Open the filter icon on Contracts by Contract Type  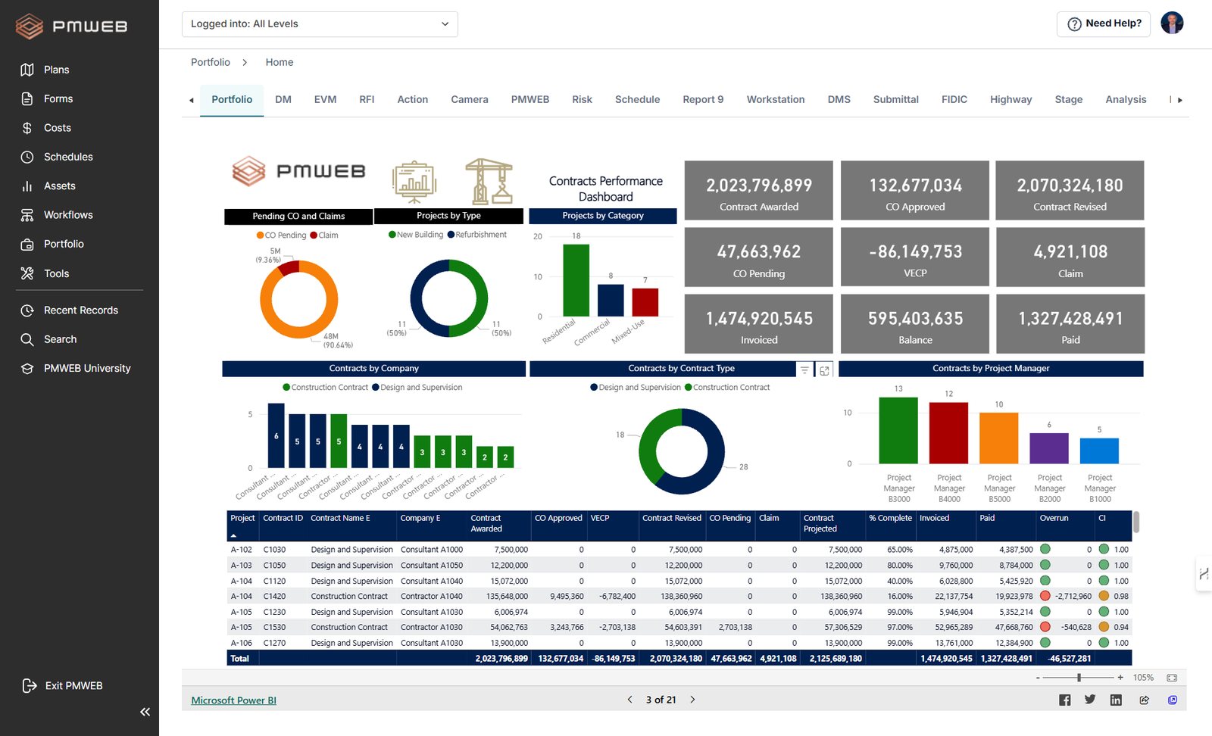pyautogui.click(x=804, y=370)
